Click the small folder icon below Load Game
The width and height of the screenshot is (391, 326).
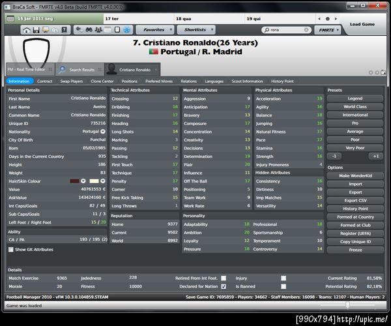(x=383, y=72)
